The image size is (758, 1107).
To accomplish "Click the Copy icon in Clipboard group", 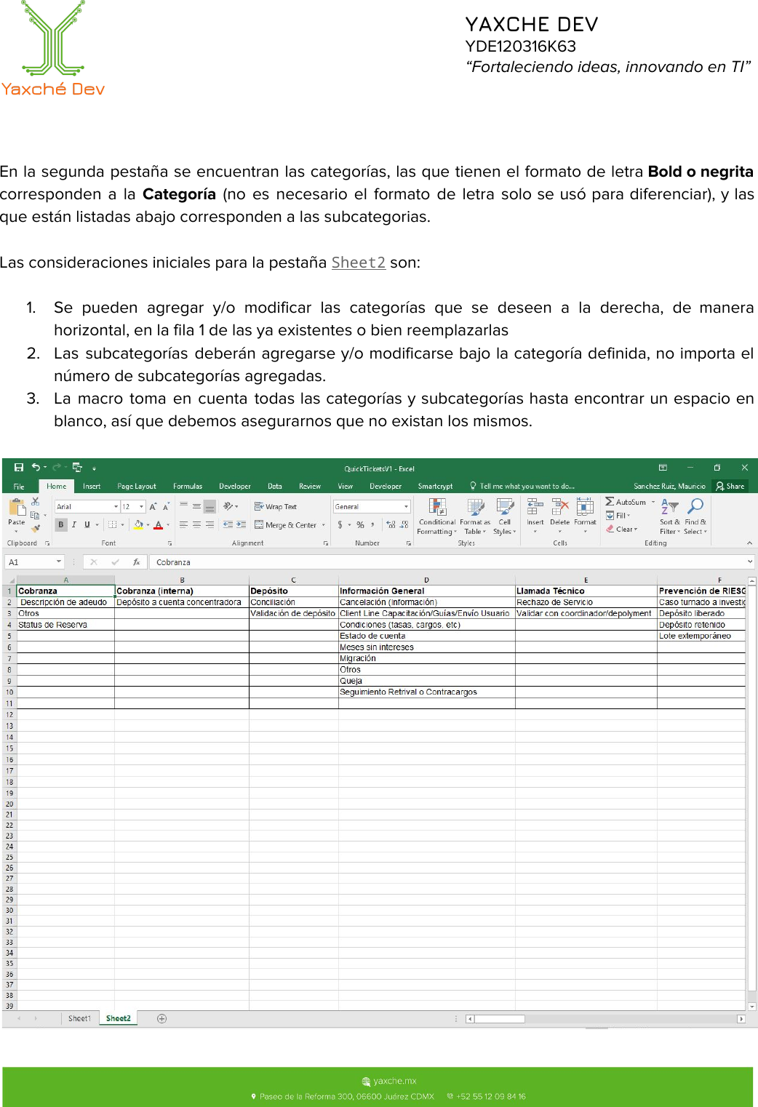I will [35, 515].
